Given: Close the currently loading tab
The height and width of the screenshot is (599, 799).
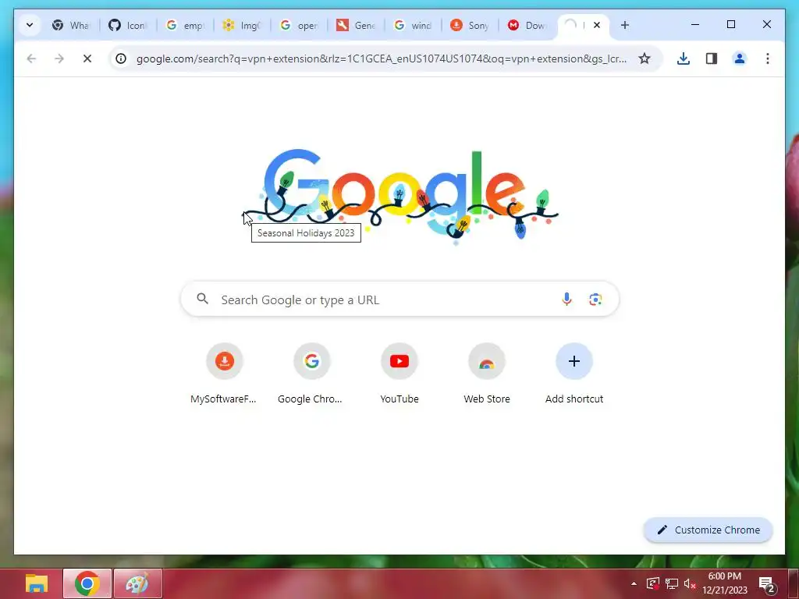Looking at the screenshot, I should [597, 25].
